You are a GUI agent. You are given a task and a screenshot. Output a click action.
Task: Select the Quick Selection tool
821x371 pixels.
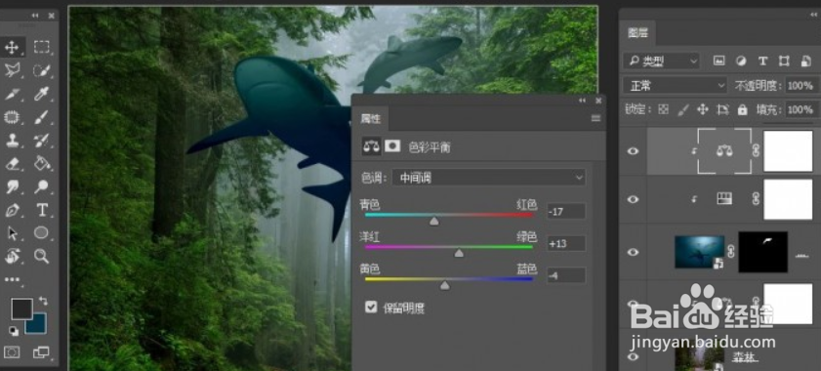coord(41,70)
